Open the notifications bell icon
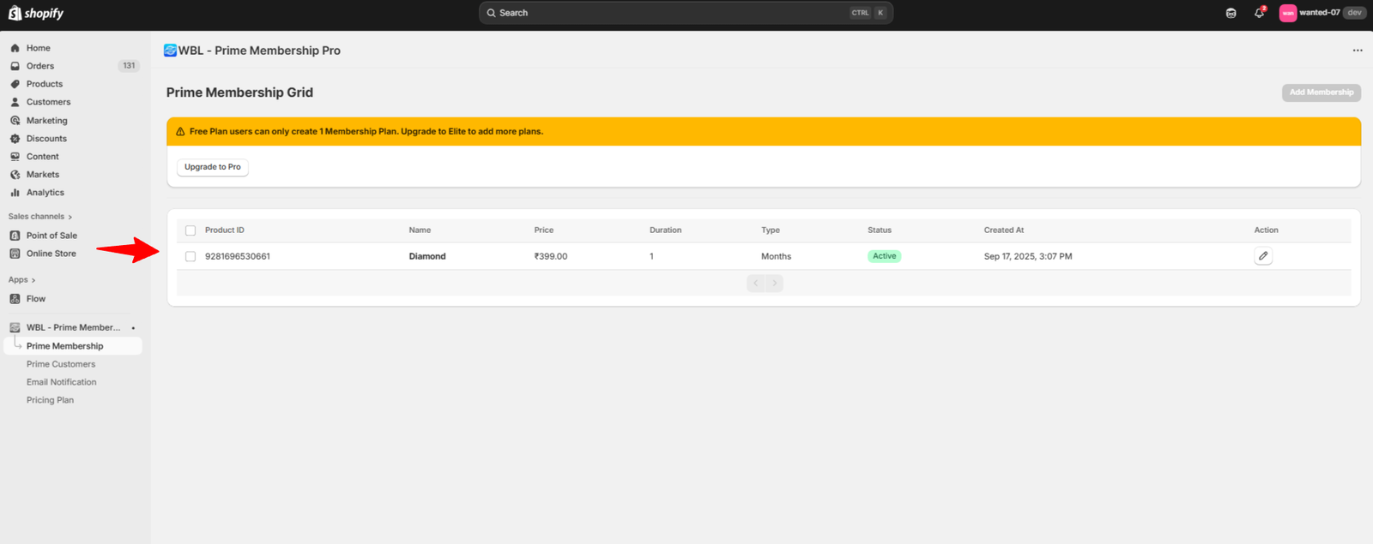 (x=1259, y=13)
